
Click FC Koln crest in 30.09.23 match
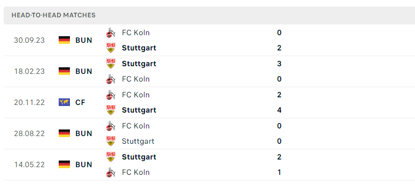click(111, 33)
